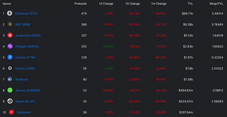Screen dimensions: 227x117
Task: Click the red Avalanche logo icon
Action: pyautogui.click(x=10, y=35)
